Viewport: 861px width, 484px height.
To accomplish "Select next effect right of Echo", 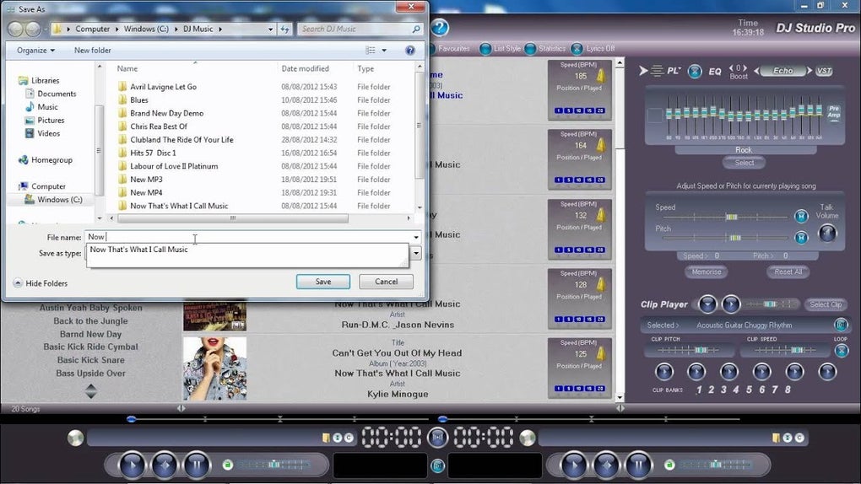I will click(x=810, y=71).
